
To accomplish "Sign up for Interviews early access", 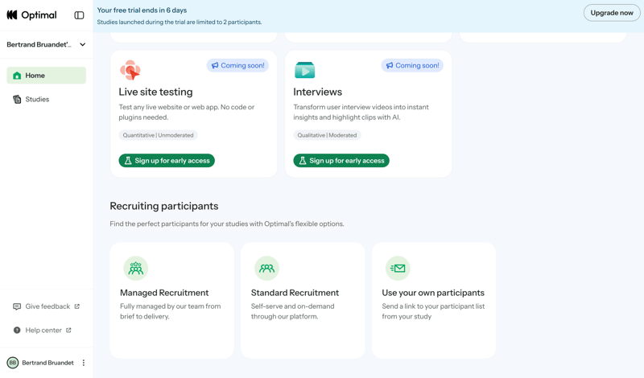I will [341, 161].
